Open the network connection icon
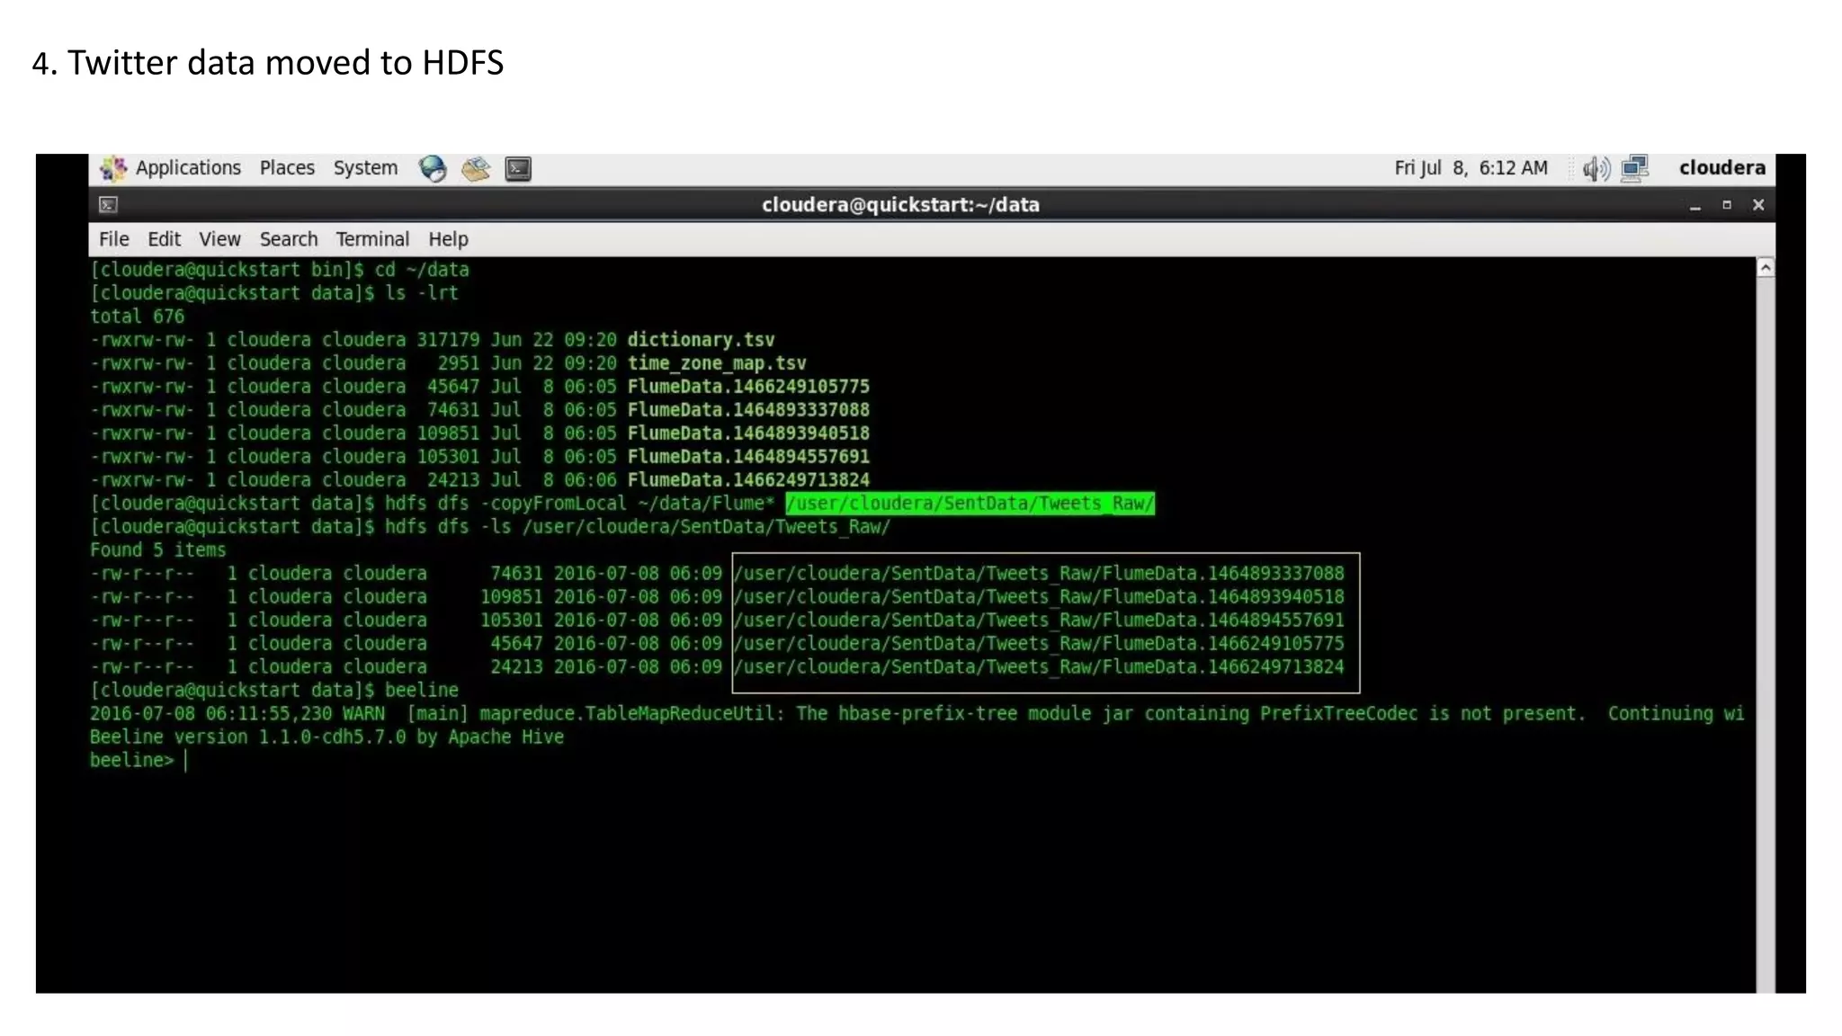The width and height of the screenshot is (1842, 1036). coord(1635,168)
